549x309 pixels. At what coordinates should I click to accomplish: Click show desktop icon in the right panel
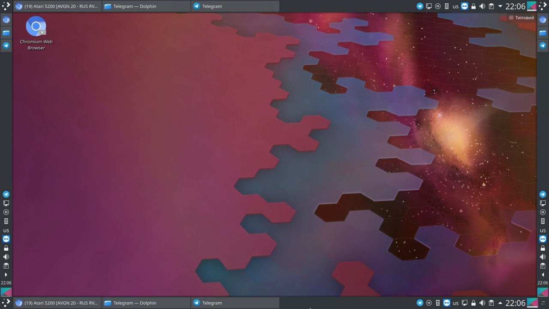[543, 292]
